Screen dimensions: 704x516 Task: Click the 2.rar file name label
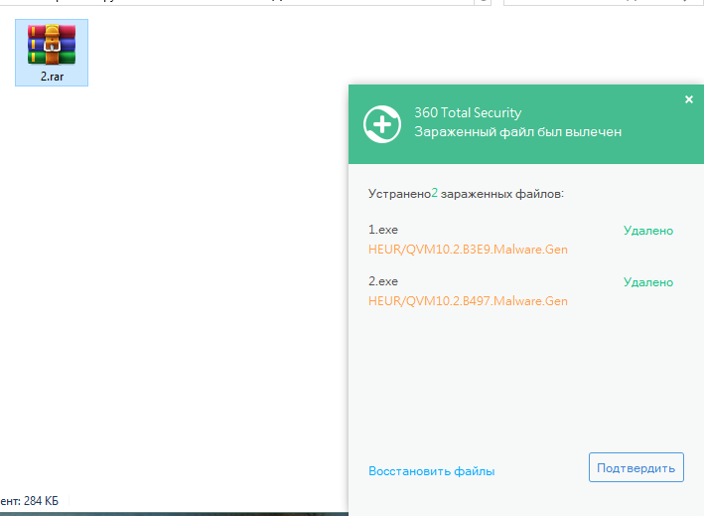click(52, 77)
